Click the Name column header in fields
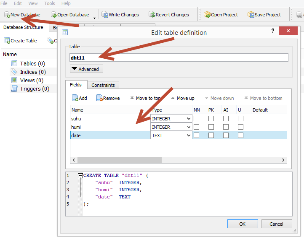Image resolution: width=304 pixels, height=237 pixels. coord(110,110)
